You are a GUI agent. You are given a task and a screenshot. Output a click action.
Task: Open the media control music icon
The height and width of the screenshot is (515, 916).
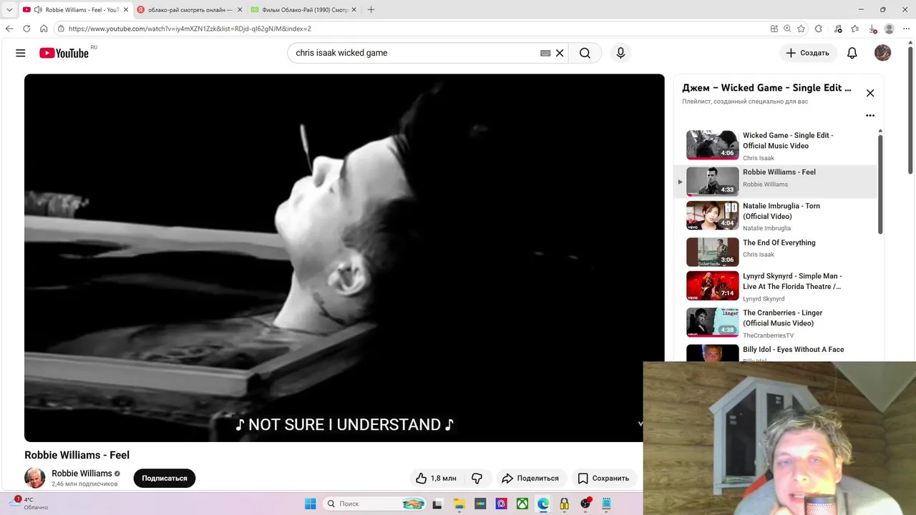[838, 29]
